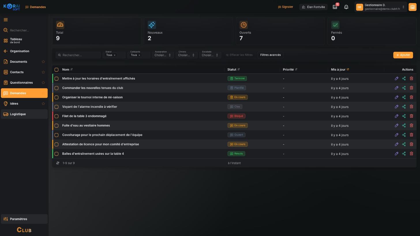Check 'Covoiturage pour le prochain déplacement' row
This screenshot has height=236, width=420.
[x=57, y=135]
